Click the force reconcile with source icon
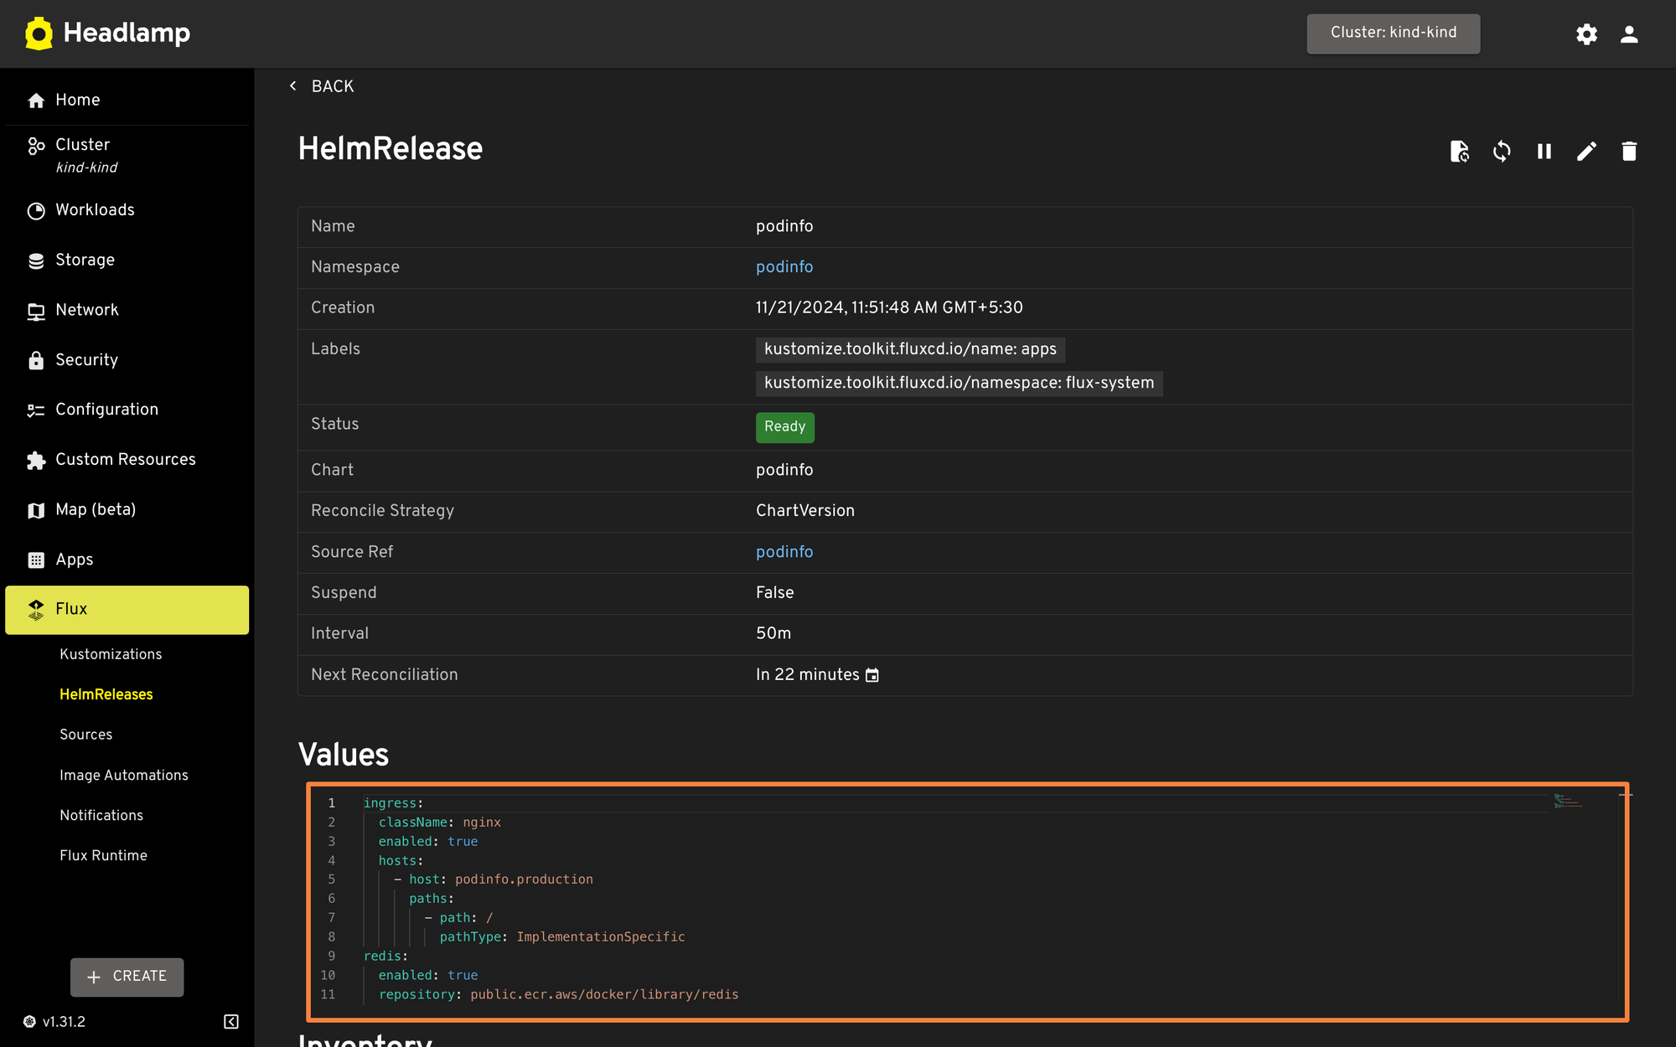Screen dimensions: 1676x1047 click(1460, 151)
